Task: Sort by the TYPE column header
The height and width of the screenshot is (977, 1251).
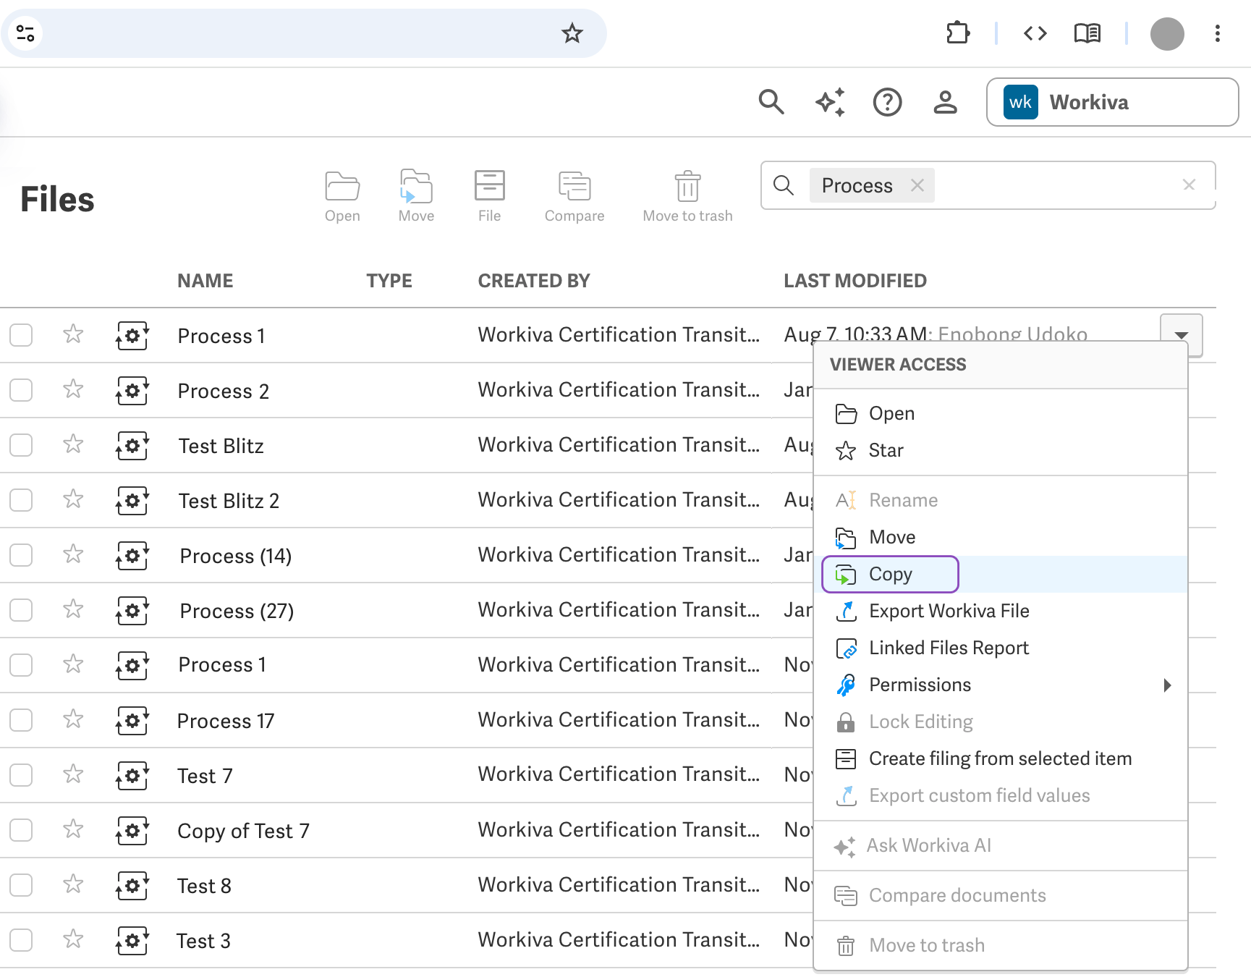Action: click(389, 281)
